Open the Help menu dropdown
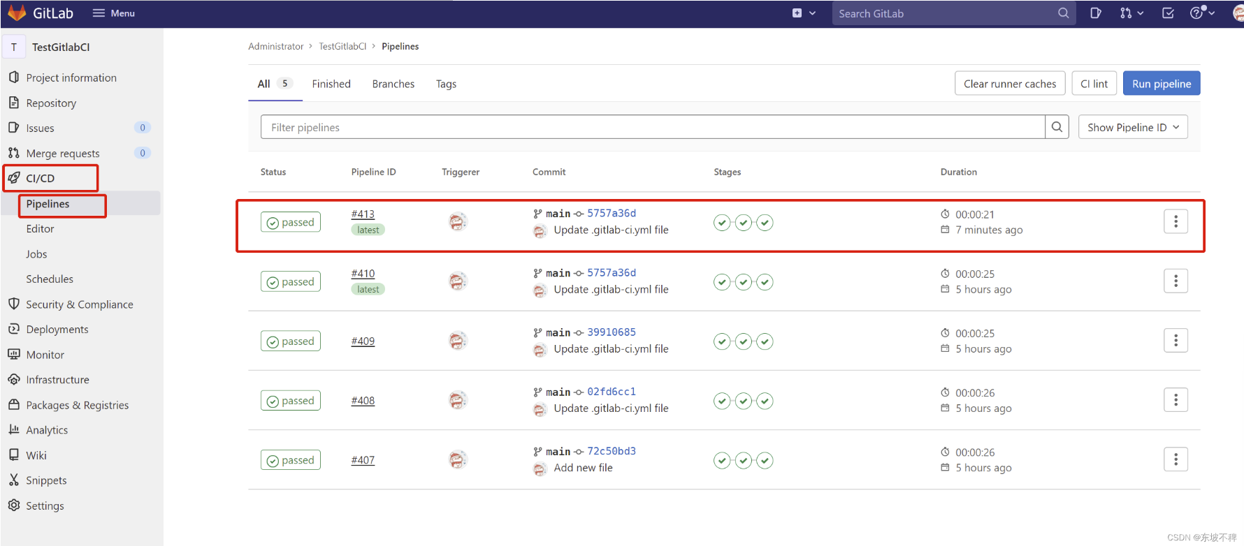The image size is (1244, 546). (1202, 13)
